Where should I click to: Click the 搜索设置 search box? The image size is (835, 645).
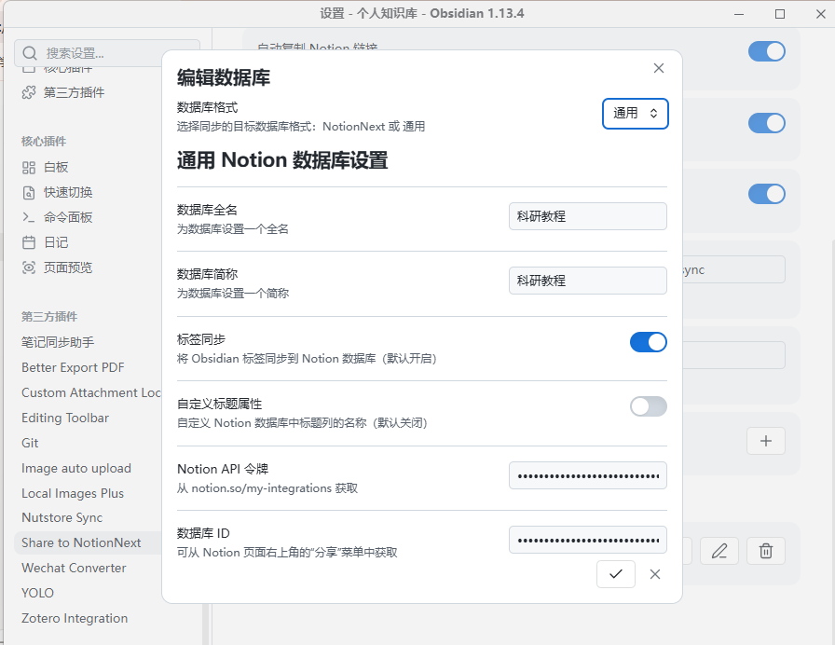tap(107, 53)
